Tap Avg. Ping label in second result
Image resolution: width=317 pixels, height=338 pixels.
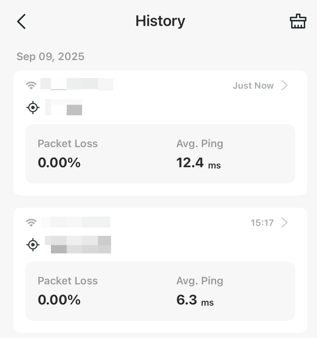200,281
